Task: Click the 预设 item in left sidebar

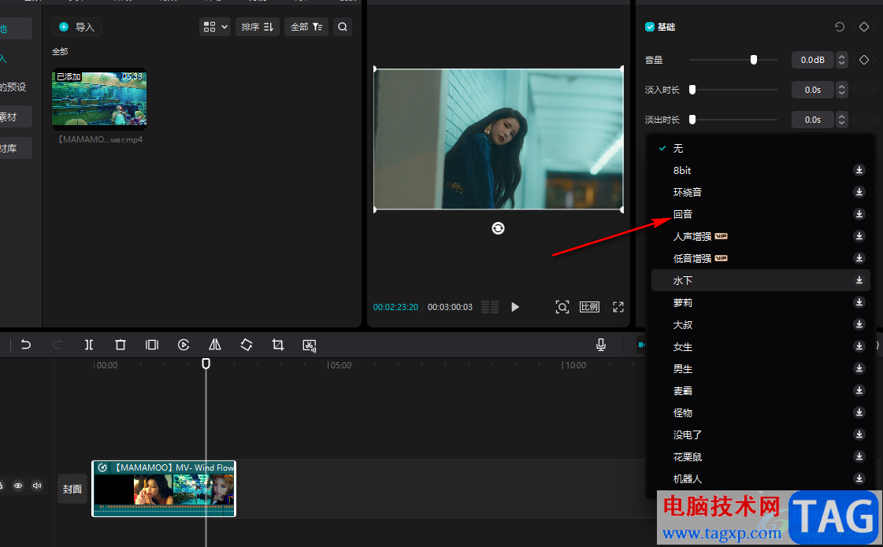Action: point(13,87)
